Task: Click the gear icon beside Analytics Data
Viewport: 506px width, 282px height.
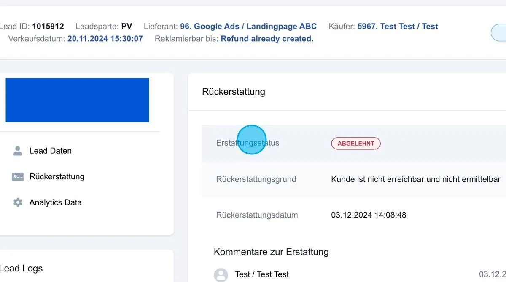Action: point(18,202)
